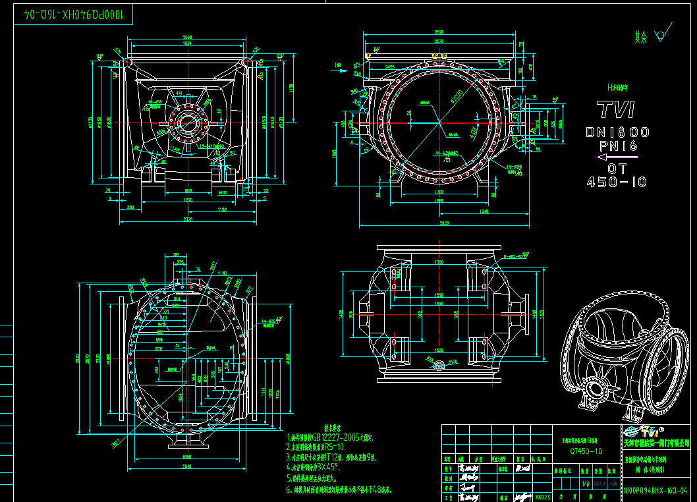The width and height of the screenshot is (697, 502).
Task: Click the DN1800 casting mark text
Action: (x=617, y=132)
